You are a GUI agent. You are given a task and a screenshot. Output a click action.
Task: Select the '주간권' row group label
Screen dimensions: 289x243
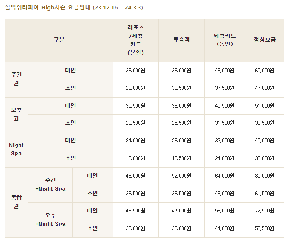[16, 79]
